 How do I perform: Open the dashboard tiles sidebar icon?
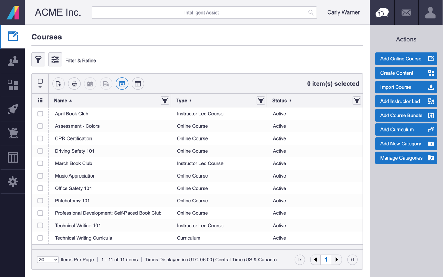(x=13, y=85)
